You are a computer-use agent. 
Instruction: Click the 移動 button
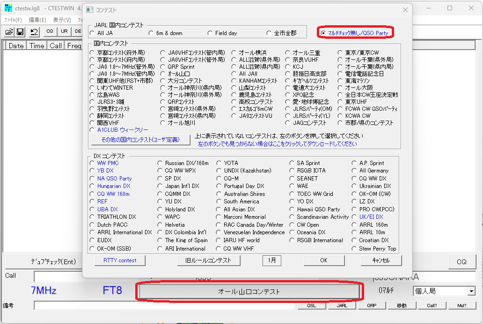pyautogui.click(x=402, y=306)
